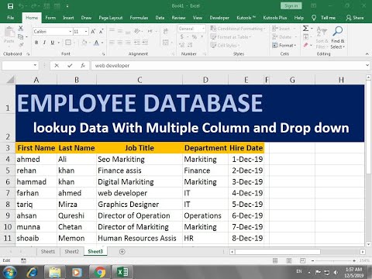The width and height of the screenshot is (372, 279).
Task: Toggle Underline formatting
Action: coord(53,43)
